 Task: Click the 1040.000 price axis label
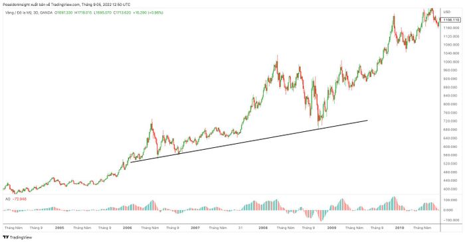point(451,53)
